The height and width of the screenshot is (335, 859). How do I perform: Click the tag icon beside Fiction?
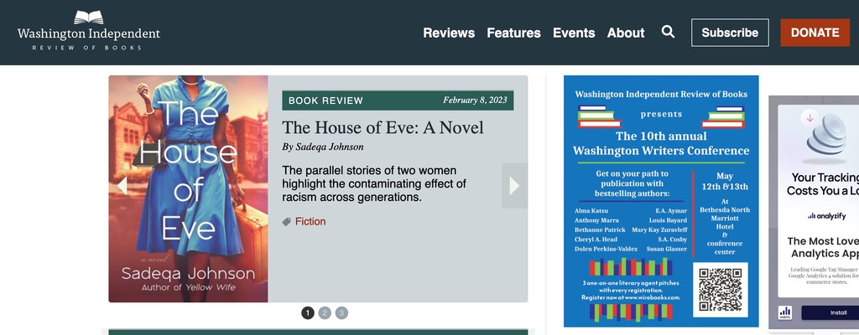[x=287, y=222]
